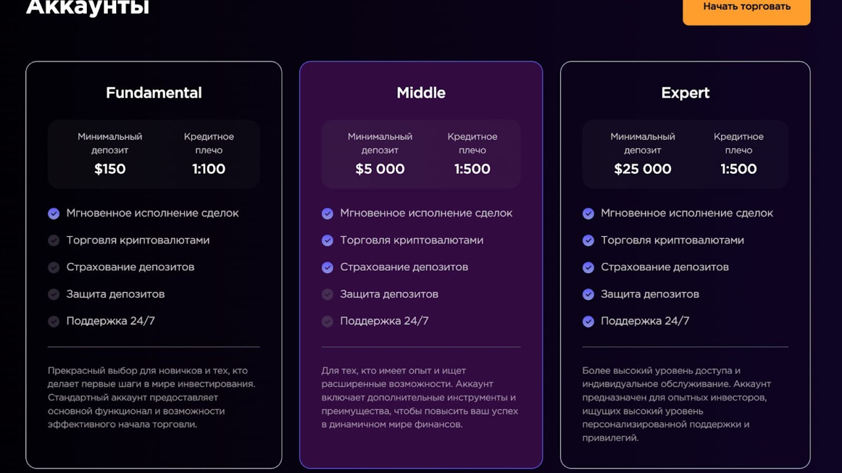Screen dimensions: 842x473
Task: Click Middle's greyed "Защита депозитов" checkmark icon
Action: [x=327, y=294]
